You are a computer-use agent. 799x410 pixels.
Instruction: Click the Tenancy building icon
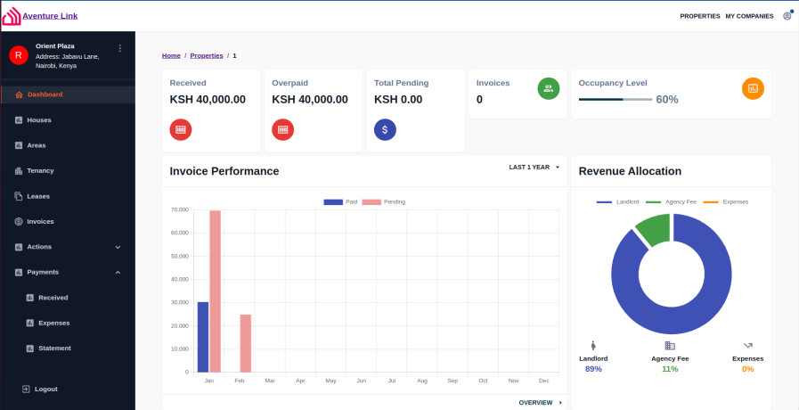pyautogui.click(x=19, y=171)
